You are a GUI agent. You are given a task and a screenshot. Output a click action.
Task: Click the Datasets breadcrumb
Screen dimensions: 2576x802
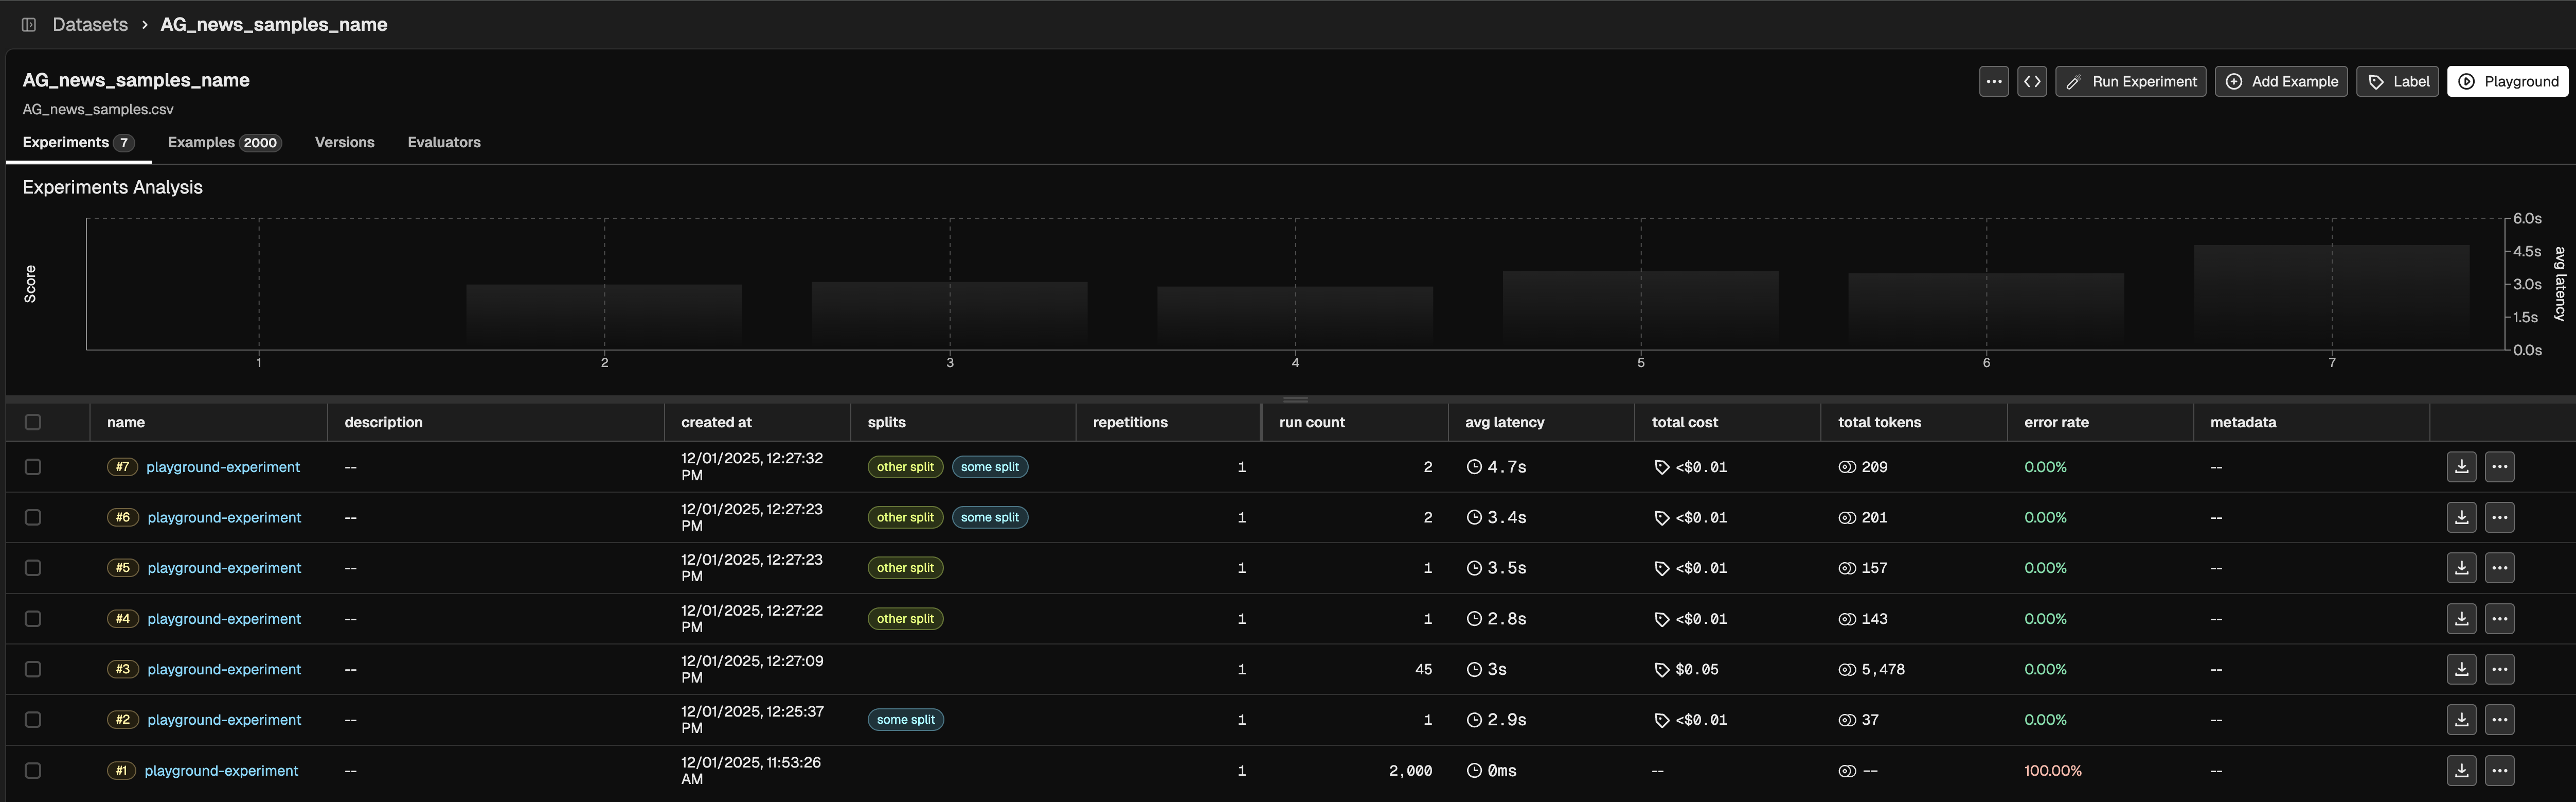[90, 24]
